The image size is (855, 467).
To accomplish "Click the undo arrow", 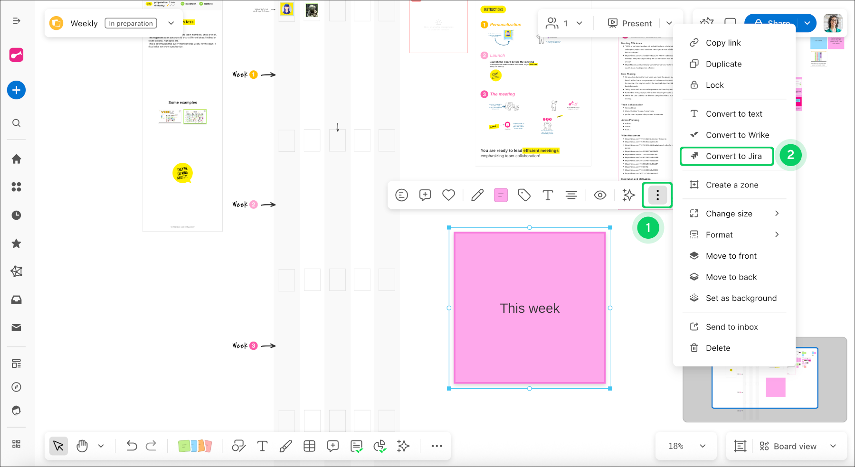I will pos(132,446).
